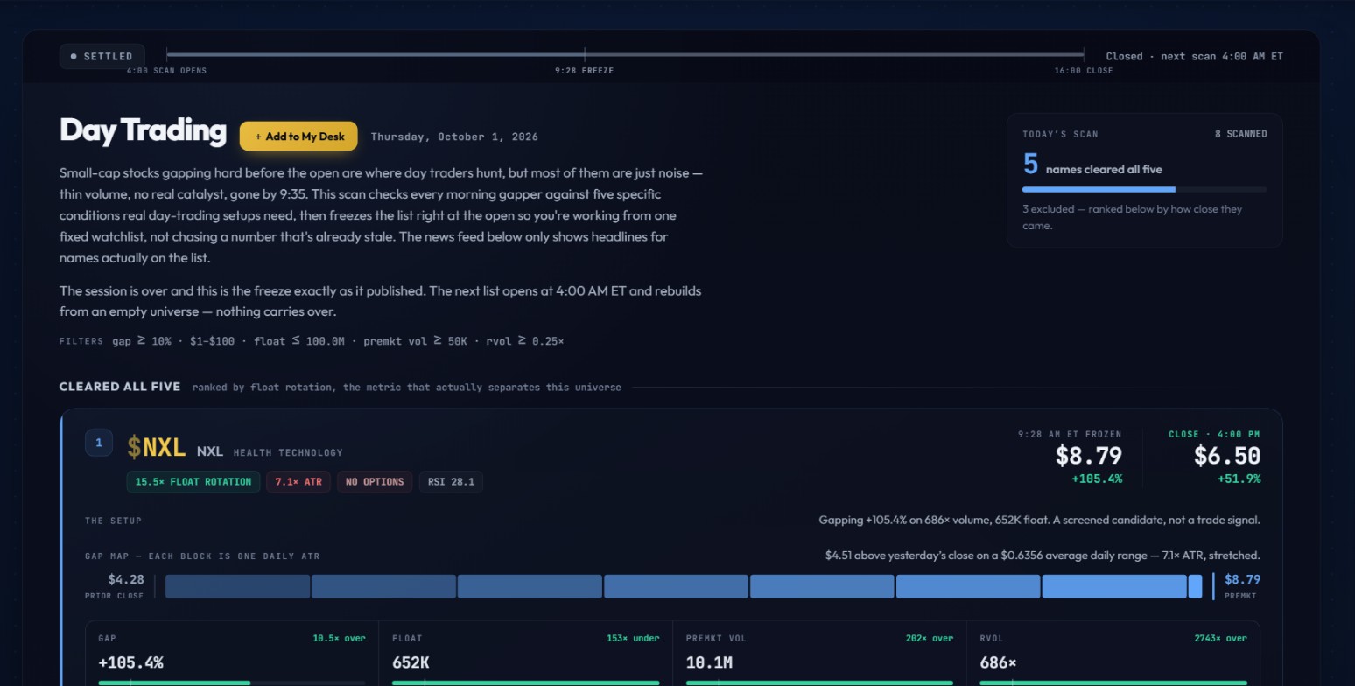Click the CLEARED ALL FIVE section heading
The width and height of the screenshot is (1355, 686).
tap(120, 387)
